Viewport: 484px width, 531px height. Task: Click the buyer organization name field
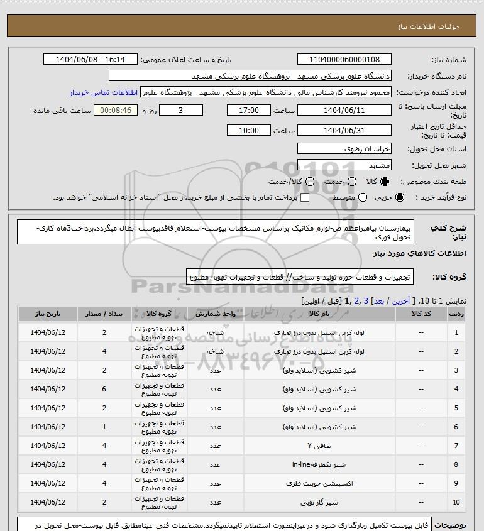pos(250,76)
